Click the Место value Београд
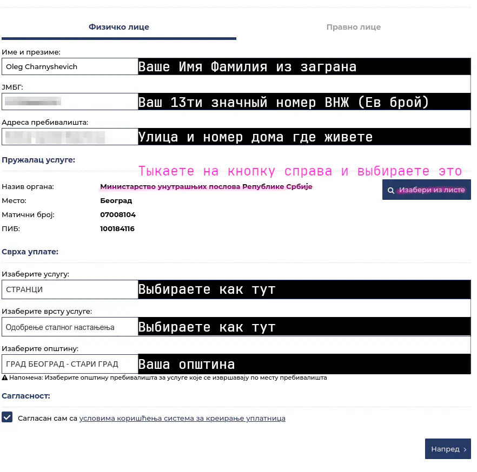This screenshot has width=477, height=472. tap(116, 201)
